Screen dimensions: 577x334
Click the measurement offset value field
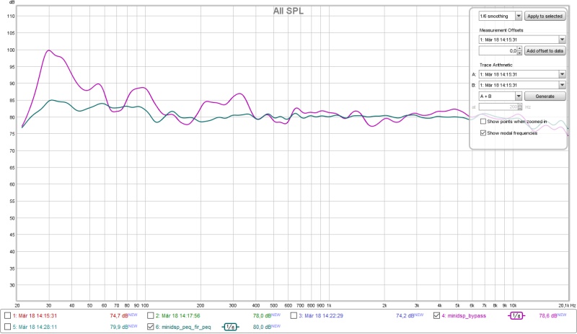[498, 51]
